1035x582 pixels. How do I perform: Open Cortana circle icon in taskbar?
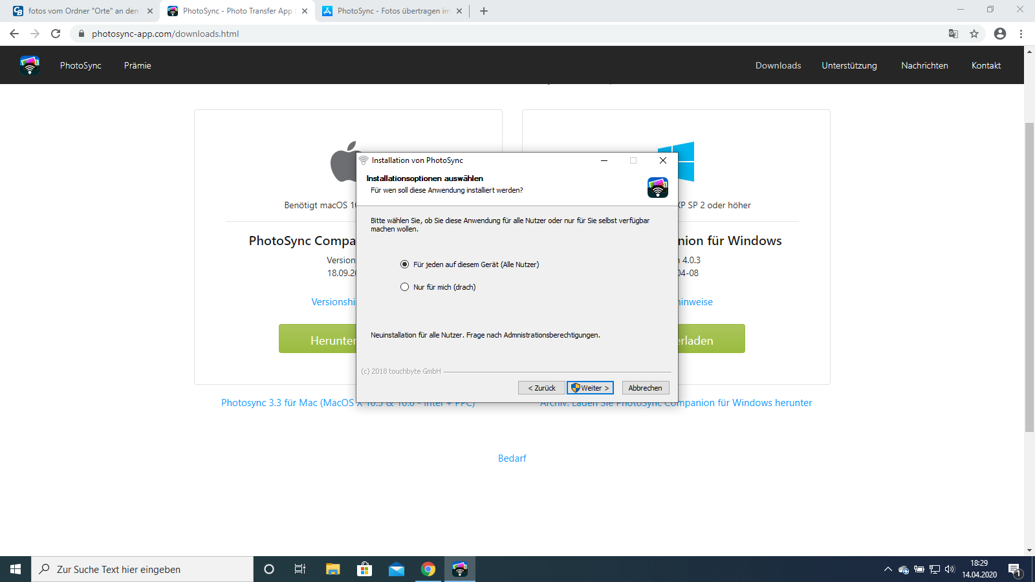coord(269,569)
